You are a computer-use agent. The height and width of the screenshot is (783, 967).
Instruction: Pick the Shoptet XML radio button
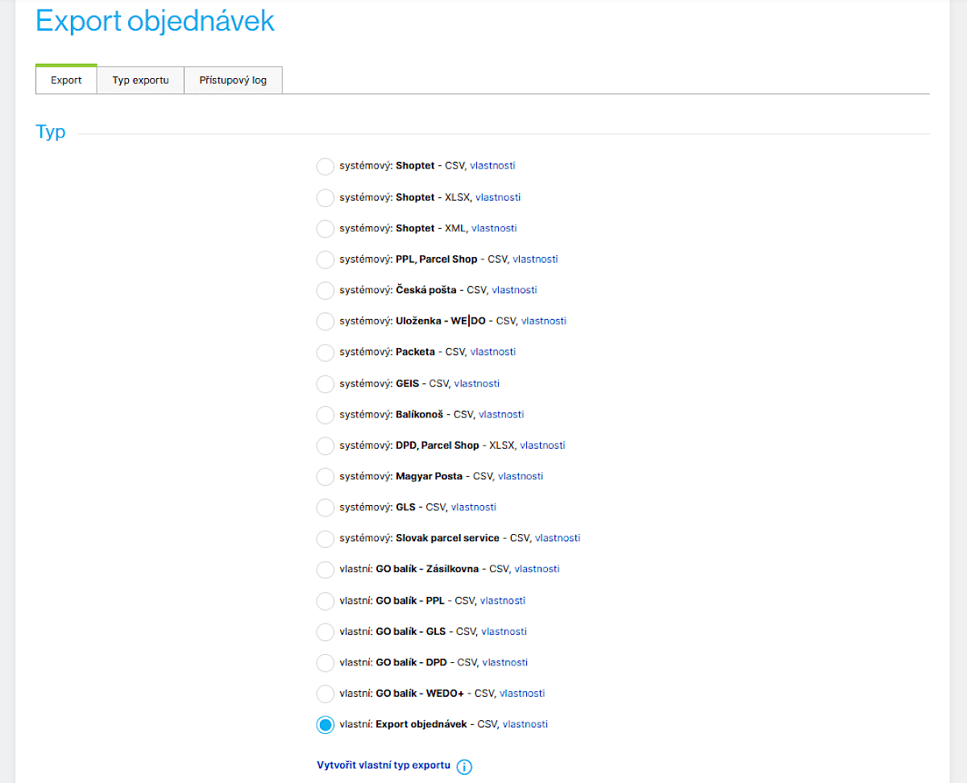tap(325, 229)
